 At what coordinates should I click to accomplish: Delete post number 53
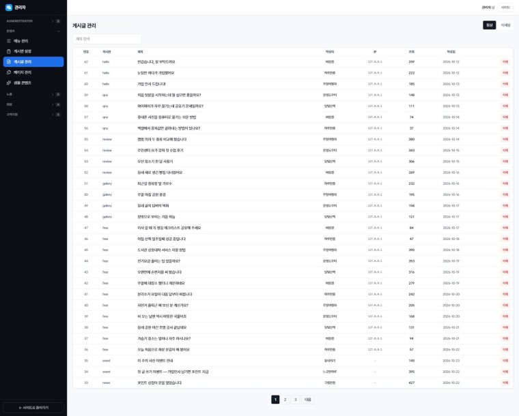(x=505, y=162)
